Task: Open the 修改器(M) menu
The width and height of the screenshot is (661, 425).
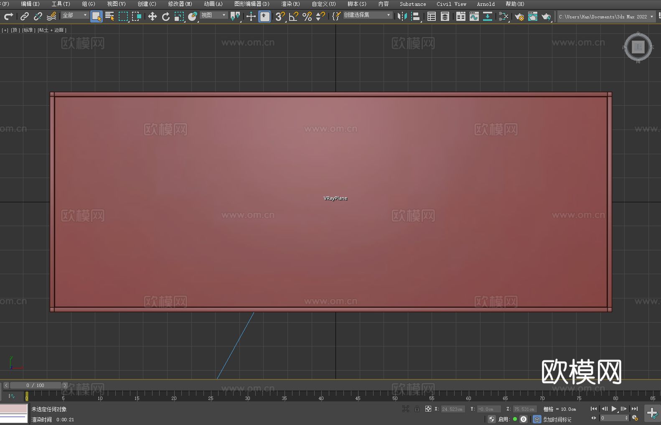Action: coord(180,4)
